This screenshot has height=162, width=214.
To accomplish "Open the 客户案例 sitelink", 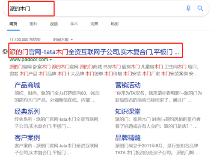I will click(x=27, y=138).
